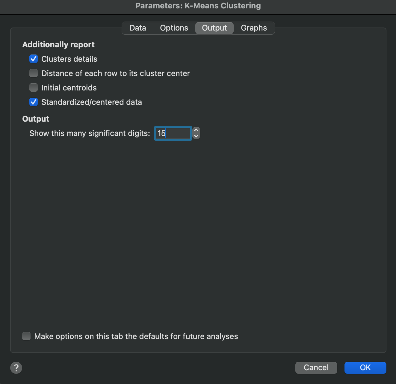The height and width of the screenshot is (384, 396).
Task: Click the 'Show this many significant digits' label
Action: point(90,133)
